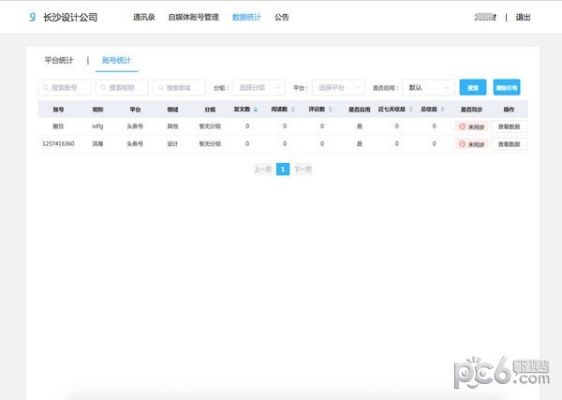Click 未同步 status icon for 1257416360

[x=463, y=144]
